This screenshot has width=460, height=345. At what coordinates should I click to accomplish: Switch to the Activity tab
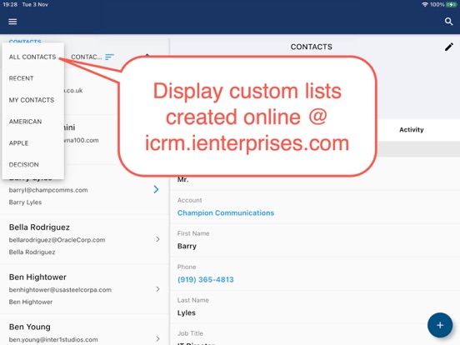[x=412, y=130]
